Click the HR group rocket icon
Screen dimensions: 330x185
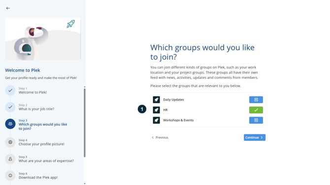(x=156, y=110)
